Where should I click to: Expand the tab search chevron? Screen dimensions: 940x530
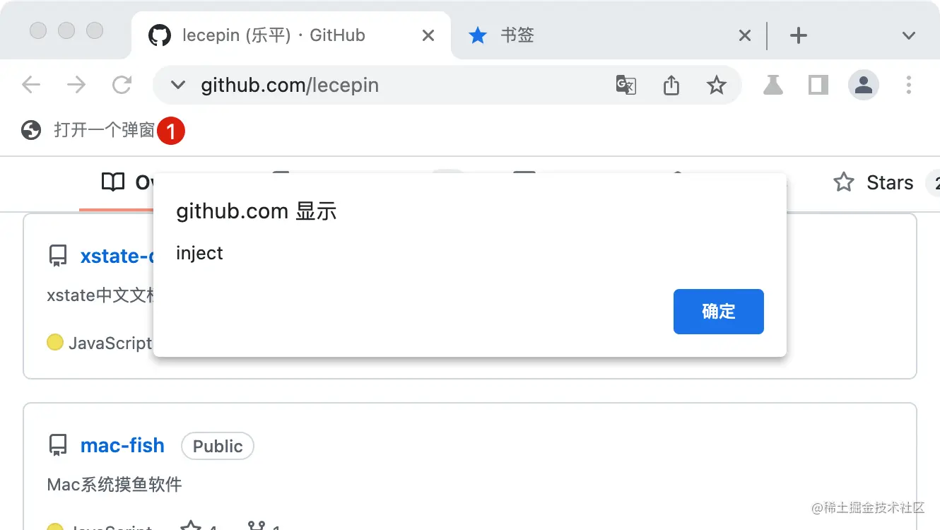click(x=909, y=36)
